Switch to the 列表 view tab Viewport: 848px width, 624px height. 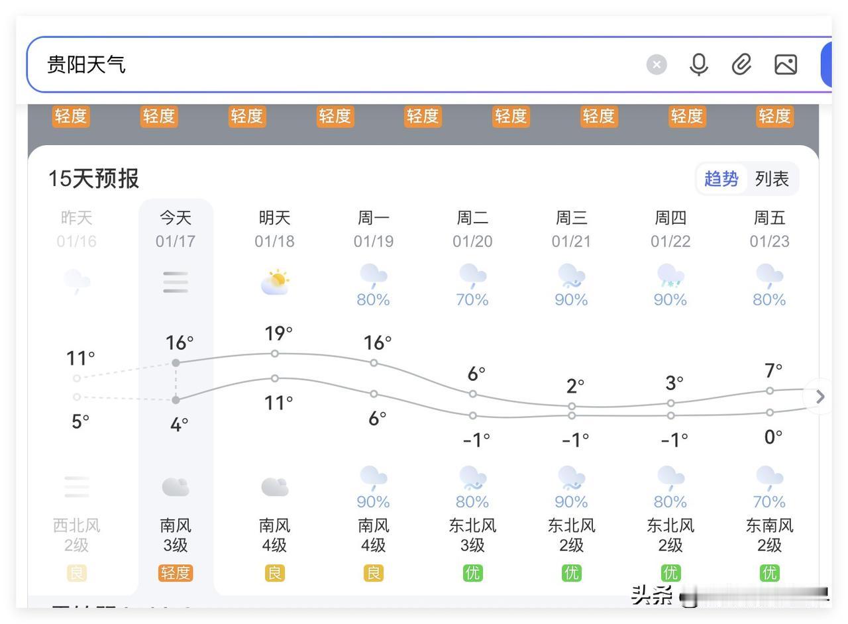tap(772, 178)
